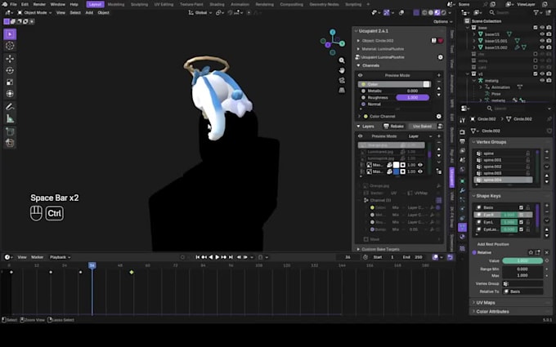The height and width of the screenshot is (347, 556).
Task: Click the shape key Value slider
Action: click(x=522, y=260)
